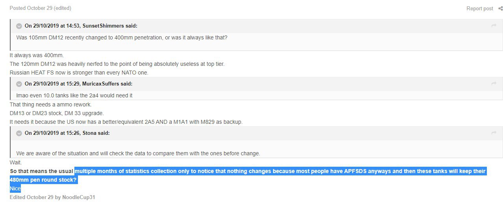The image size is (503, 203).
Task: Click the "We are aware of the situation" quote text
Action: click(138, 153)
